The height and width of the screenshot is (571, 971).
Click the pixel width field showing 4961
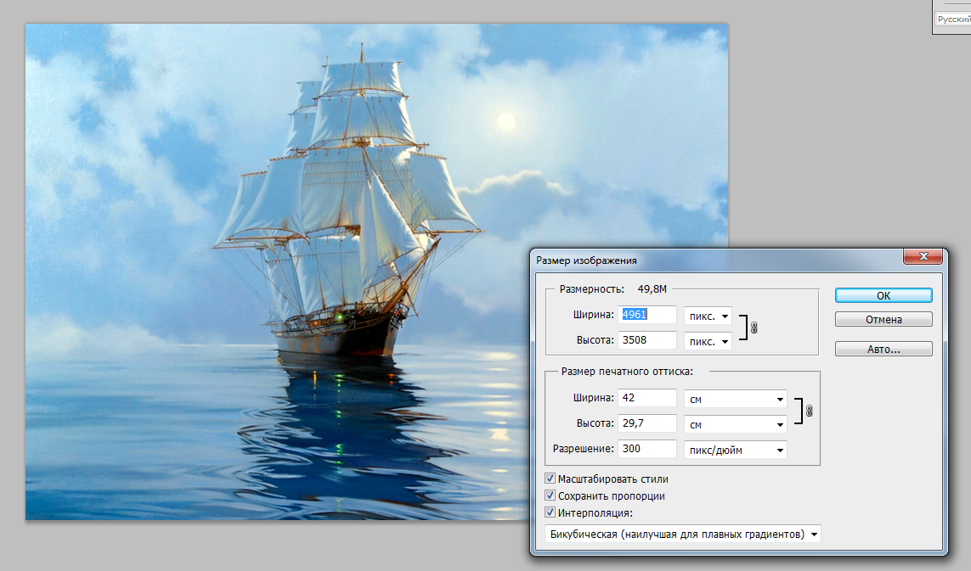(647, 315)
